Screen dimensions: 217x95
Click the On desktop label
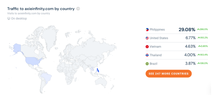[x=19, y=18]
